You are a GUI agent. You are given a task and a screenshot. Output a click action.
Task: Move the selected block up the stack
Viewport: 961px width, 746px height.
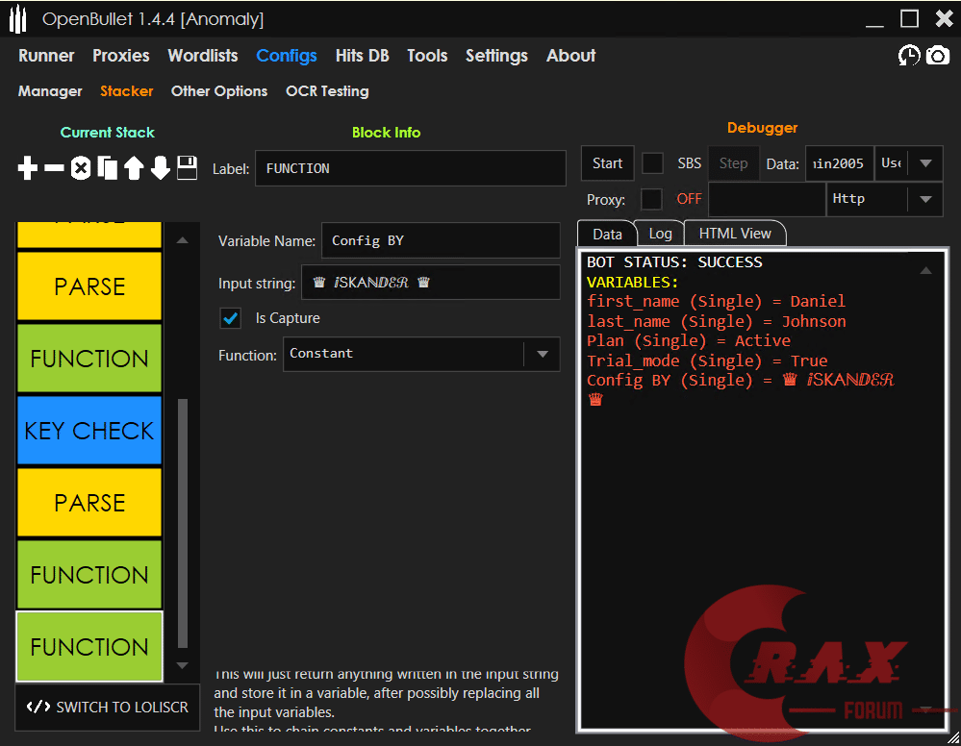(135, 167)
